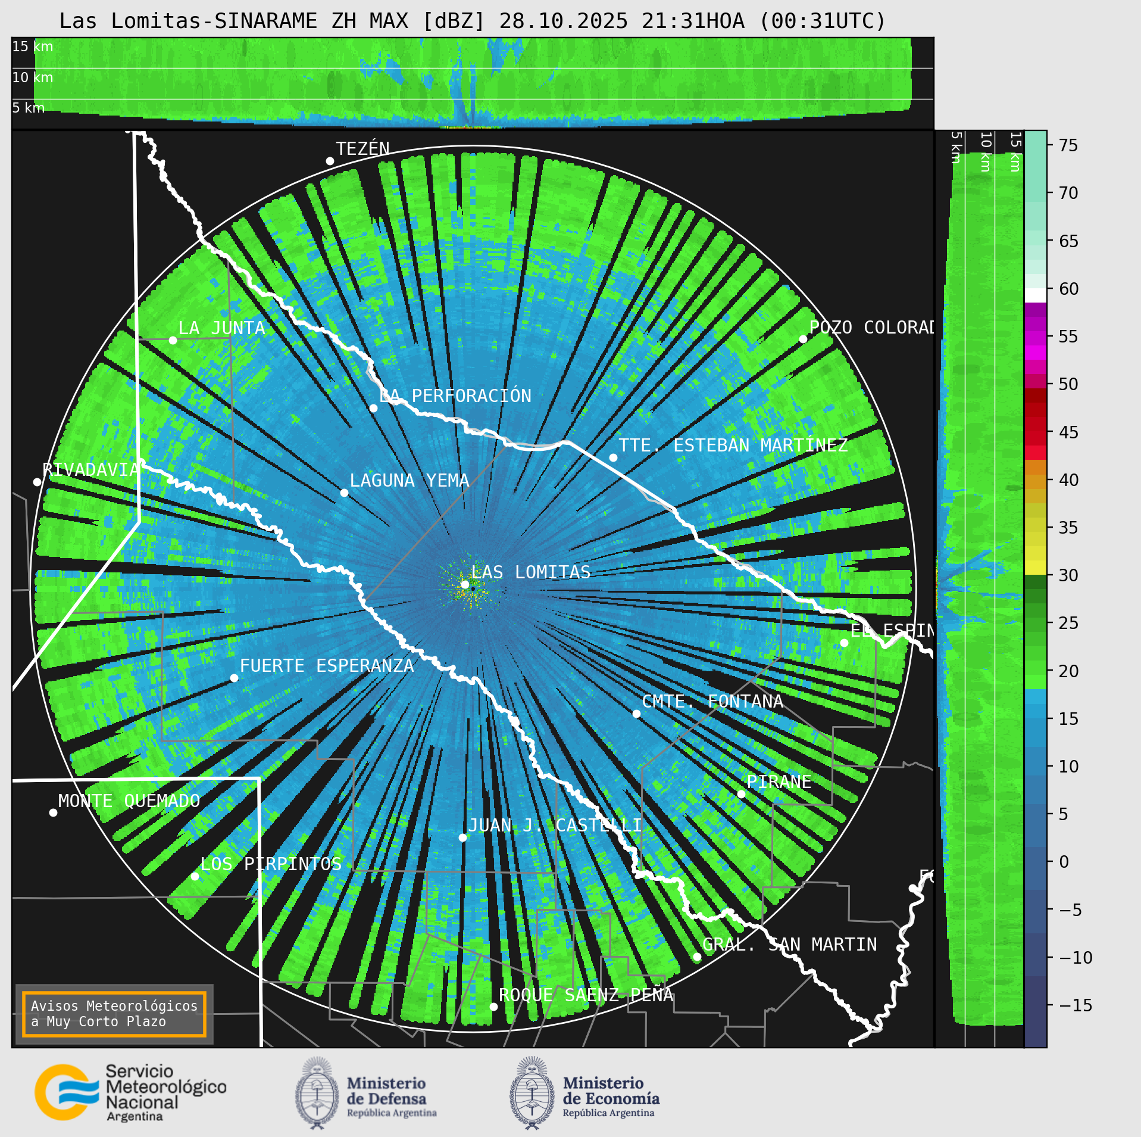1141x1137 pixels.
Task: Click the Cmte. Fontana city label
Action: (712, 702)
